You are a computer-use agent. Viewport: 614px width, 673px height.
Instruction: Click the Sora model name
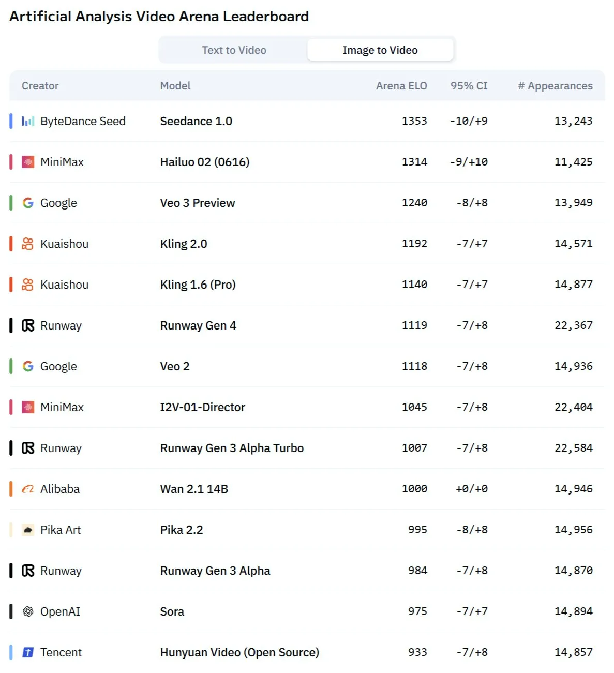point(172,611)
